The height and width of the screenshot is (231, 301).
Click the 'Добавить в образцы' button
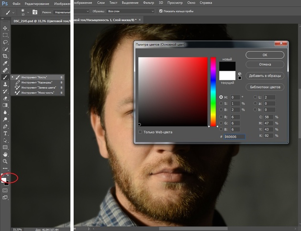click(265, 76)
